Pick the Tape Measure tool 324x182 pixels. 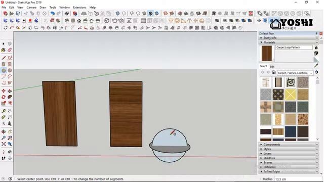tap(4, 111)
